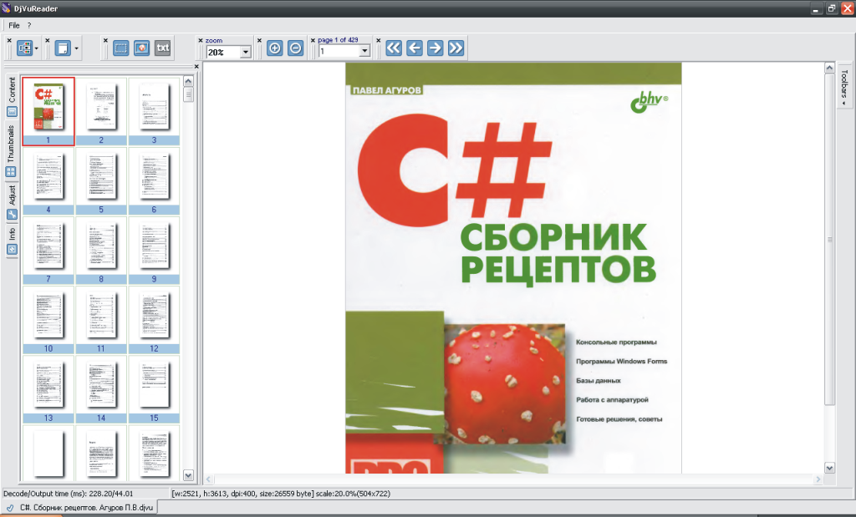The height and width of the screenshot is (517, 856).
Task: Open the File menu
Action: click(14, 25)
